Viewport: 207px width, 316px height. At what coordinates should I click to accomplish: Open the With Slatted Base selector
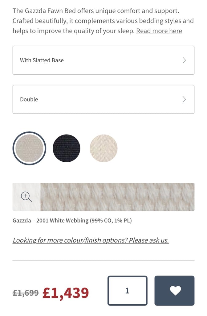tap(103, 60)
